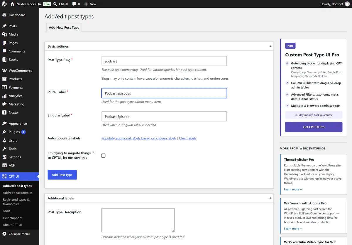Open Algolia Pro Learn more link
This screenshot has width=352, height=245.
pos(293,229)
